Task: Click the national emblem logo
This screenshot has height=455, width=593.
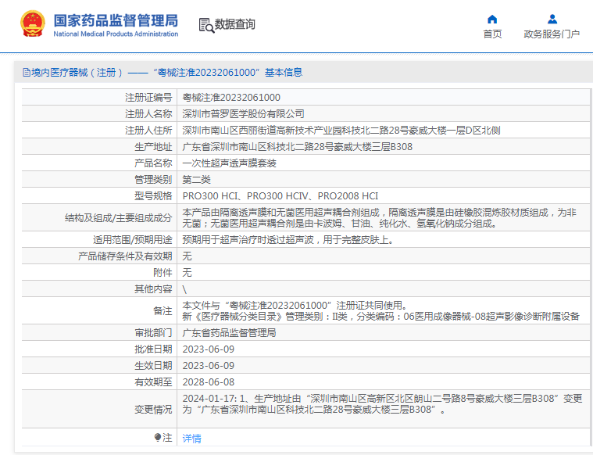Action: [x=33, y=23]
